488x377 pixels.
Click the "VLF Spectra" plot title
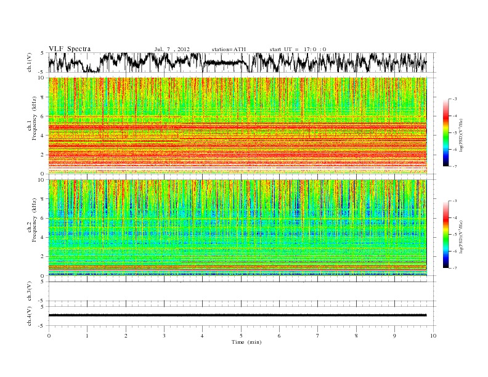tap(70, 49)
